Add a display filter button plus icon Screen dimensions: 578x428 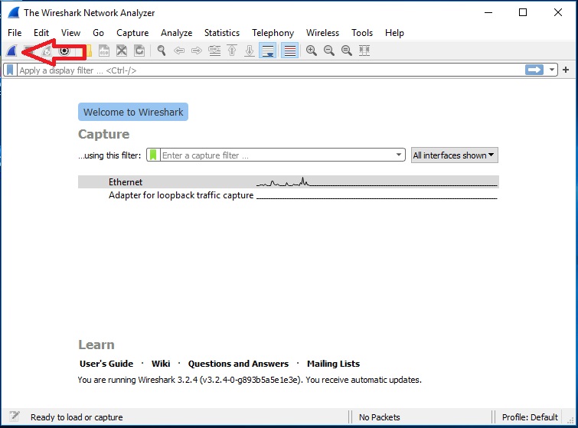click(x=566, y=70)
